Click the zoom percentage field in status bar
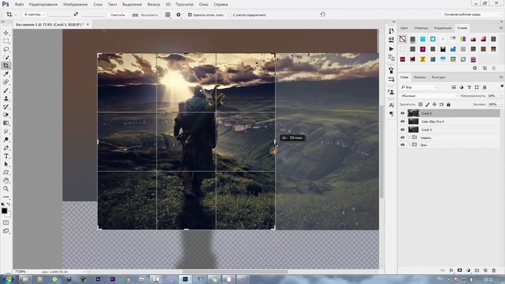The image size is (505, 284). pyautogui.click(x=20, y=272)
